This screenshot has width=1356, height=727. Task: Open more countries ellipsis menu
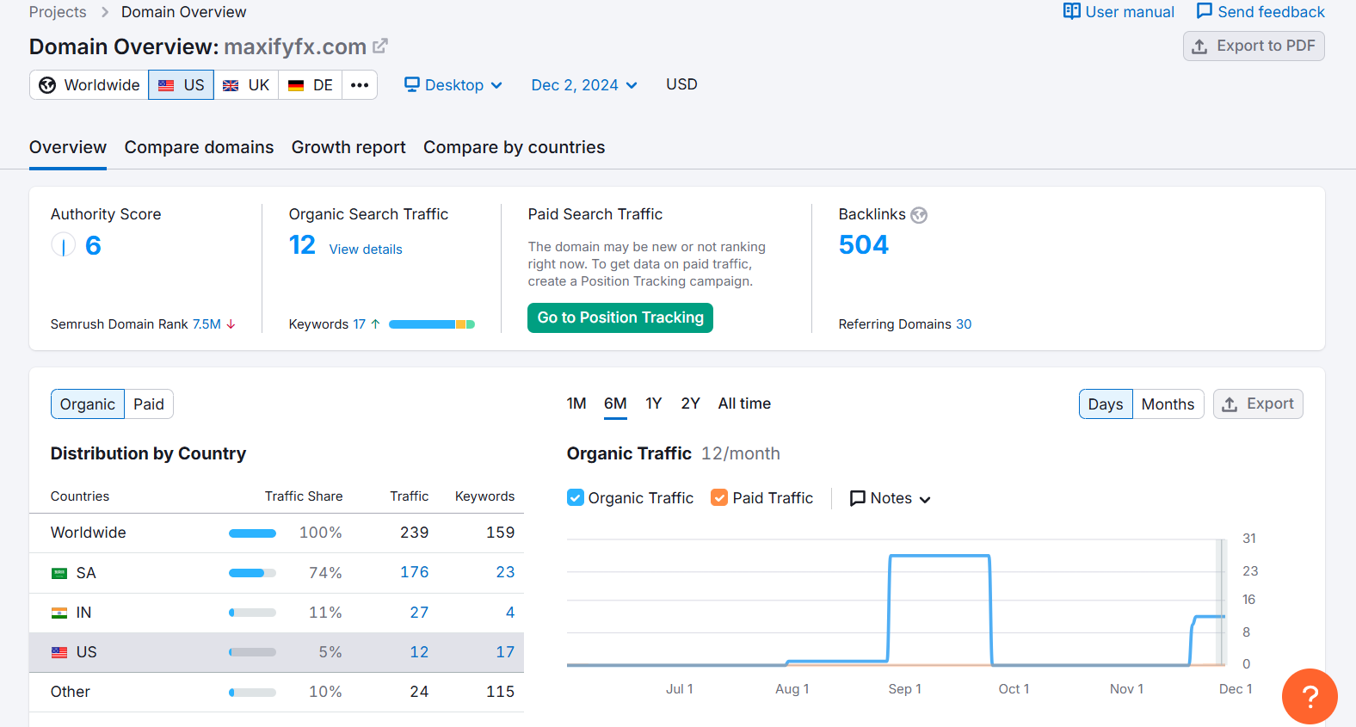pos(360,85)
